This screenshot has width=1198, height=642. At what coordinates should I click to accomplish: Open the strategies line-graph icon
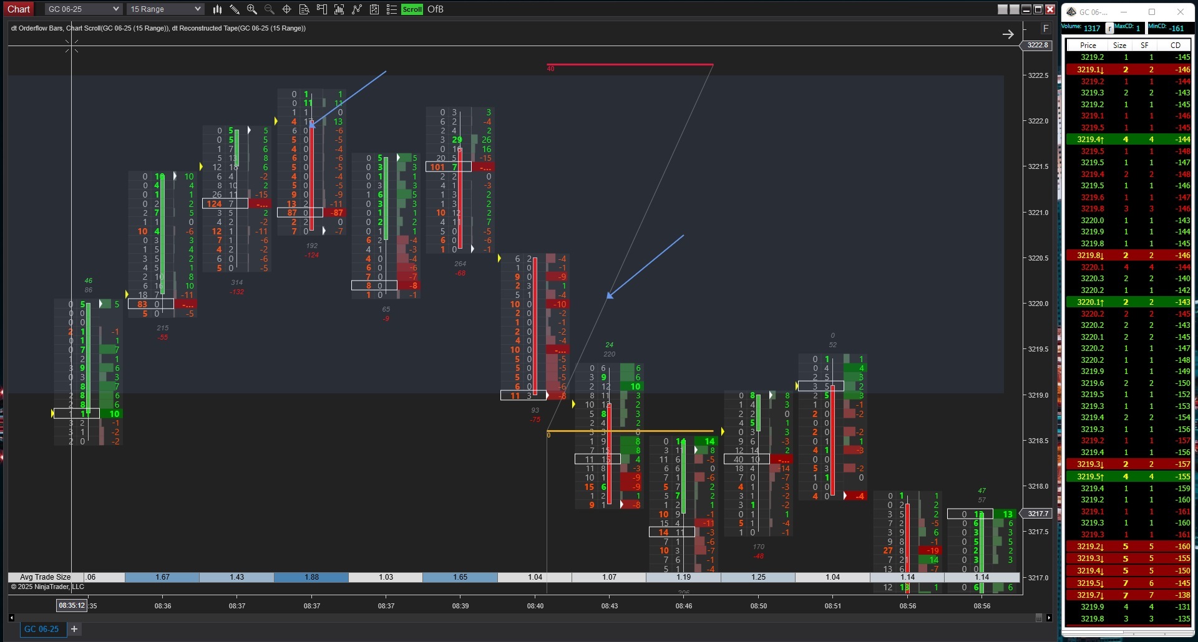[x=357, y=9]
